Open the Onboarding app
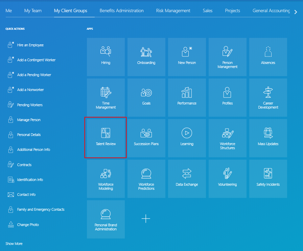This screenshot has width=303, height=251. tap(146, 57)
